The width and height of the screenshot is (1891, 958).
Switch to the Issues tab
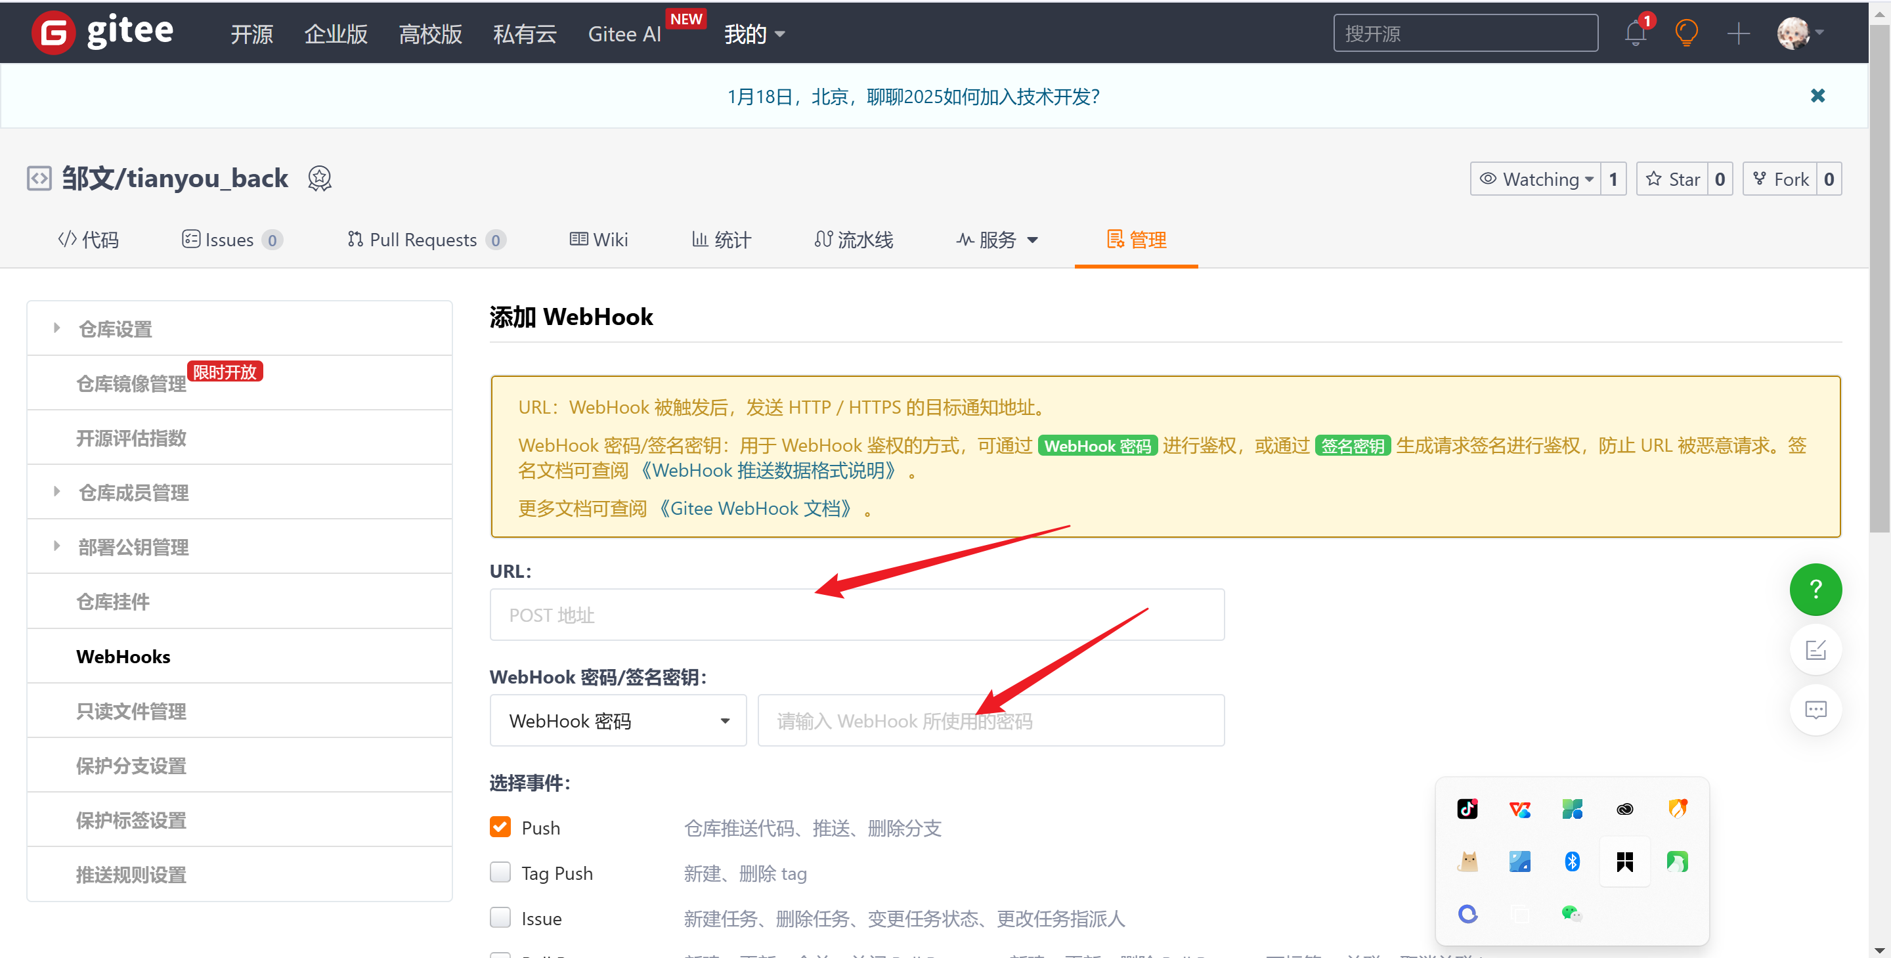click(x=231, y=239)
